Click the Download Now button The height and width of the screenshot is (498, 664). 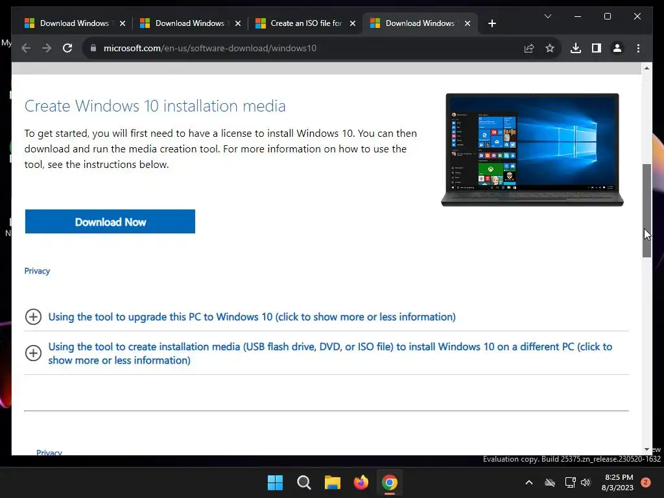point(110,222)
